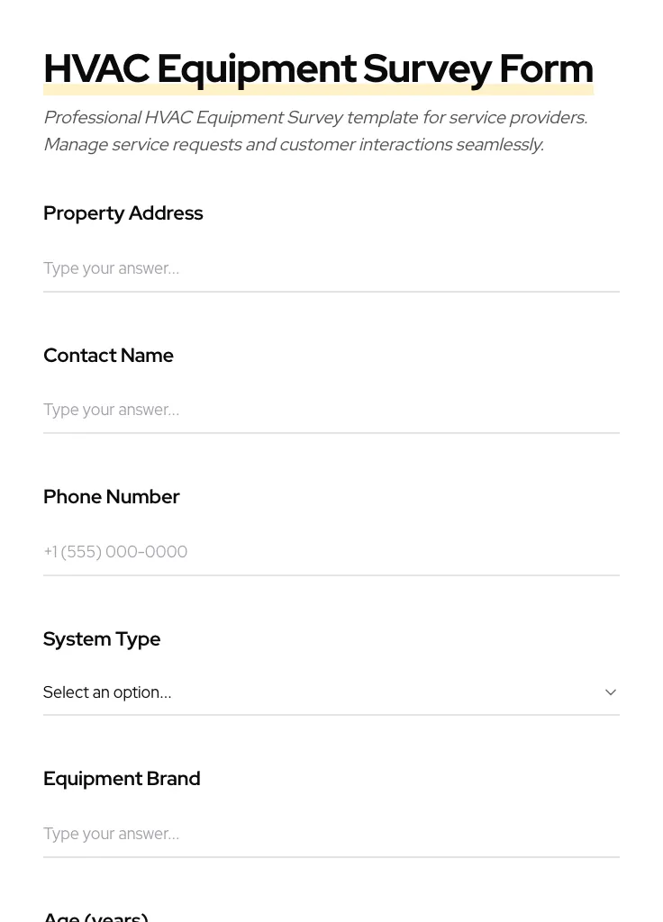Click the "System Type" question label
Screen dimensions: 663x922
pos(102,639)
